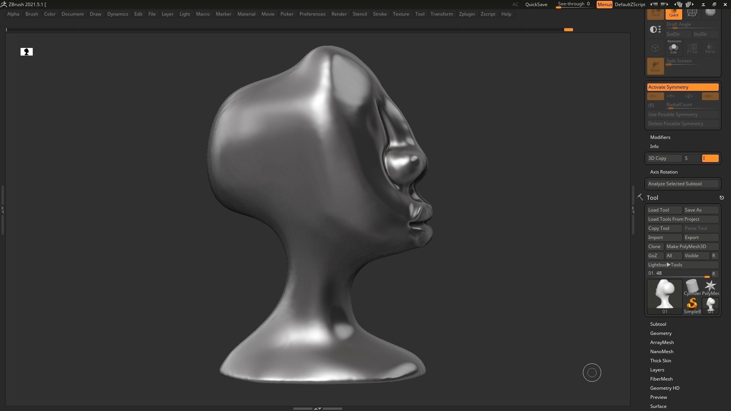Click Make PolyMesh3D button
This screenshot has height=411, width=731.
pos(692,247)
